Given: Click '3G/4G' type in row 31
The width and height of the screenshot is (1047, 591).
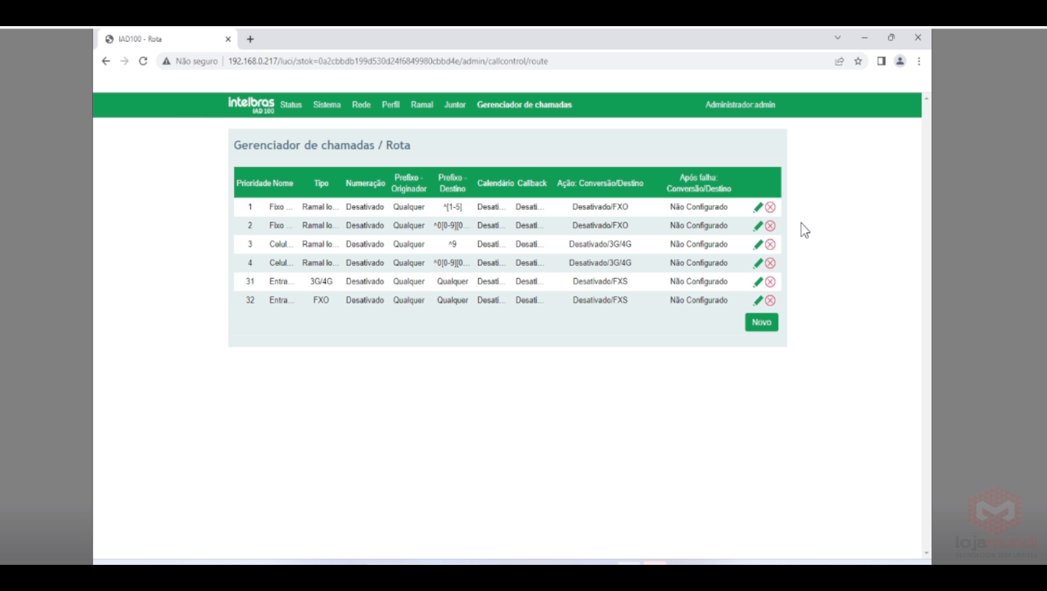Looking at the screenshot, I should pyautogui.click(x=321, y=282).
